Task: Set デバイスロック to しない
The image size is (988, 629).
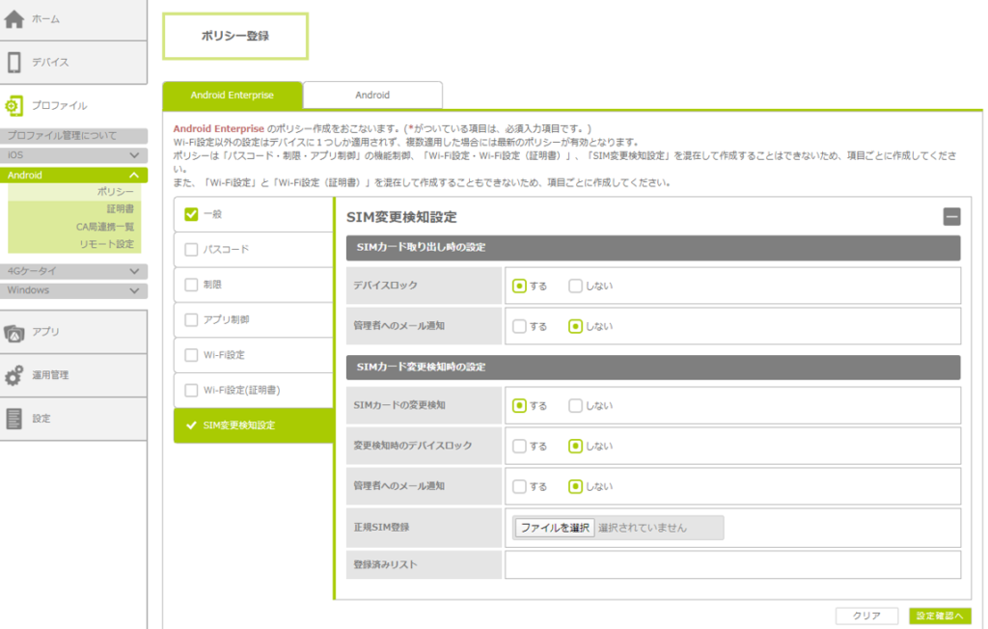Action: click(576, 286)
